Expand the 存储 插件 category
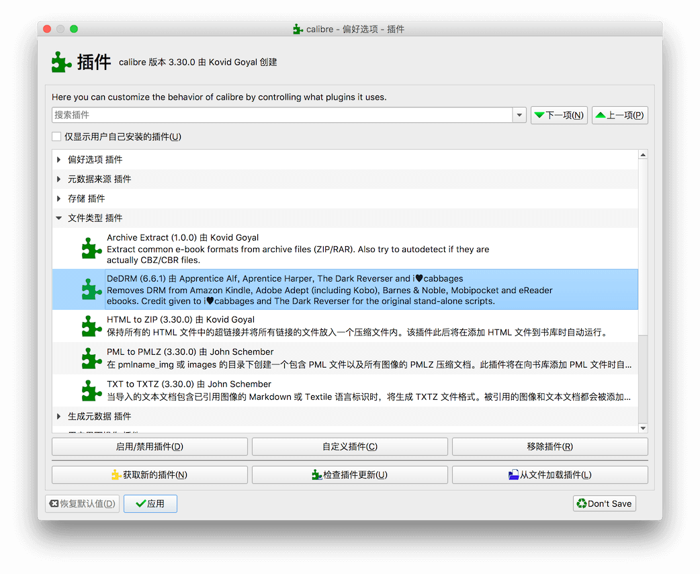The width and height of the screenshot is (700, 574). [58, 198]
